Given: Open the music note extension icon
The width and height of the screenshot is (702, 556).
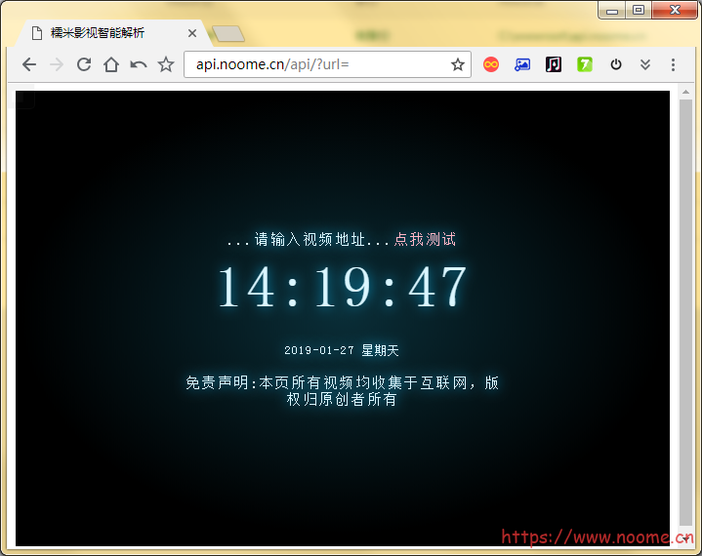Looking at the screenshot, I should tap(554, 64).
